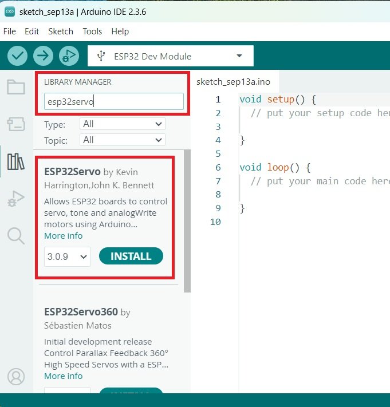Open the account profile icon
This screenshot has height=407, width=390.
click(16, 376)
